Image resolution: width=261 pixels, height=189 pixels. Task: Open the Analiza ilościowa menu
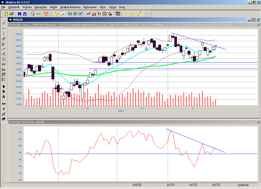pos(70,7)
